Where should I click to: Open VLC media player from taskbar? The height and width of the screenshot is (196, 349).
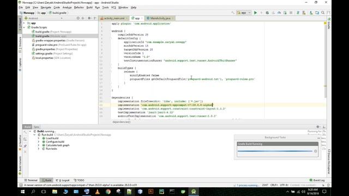(x=97, y=192)
